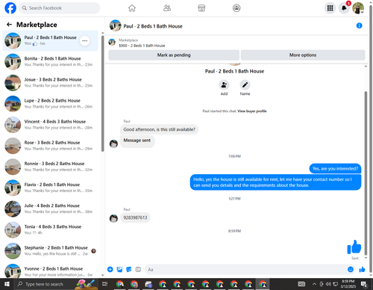
Task: Open the Marketplace storefront icon
Action: (x=201, y=8)
